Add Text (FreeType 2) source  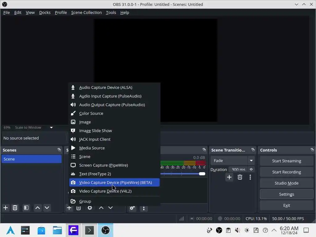click(x=114, y=174)
